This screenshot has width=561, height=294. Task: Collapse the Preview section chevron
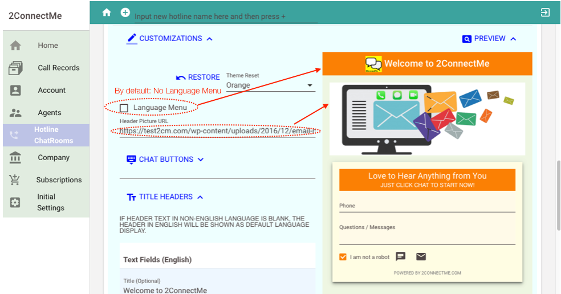(513, 39)
